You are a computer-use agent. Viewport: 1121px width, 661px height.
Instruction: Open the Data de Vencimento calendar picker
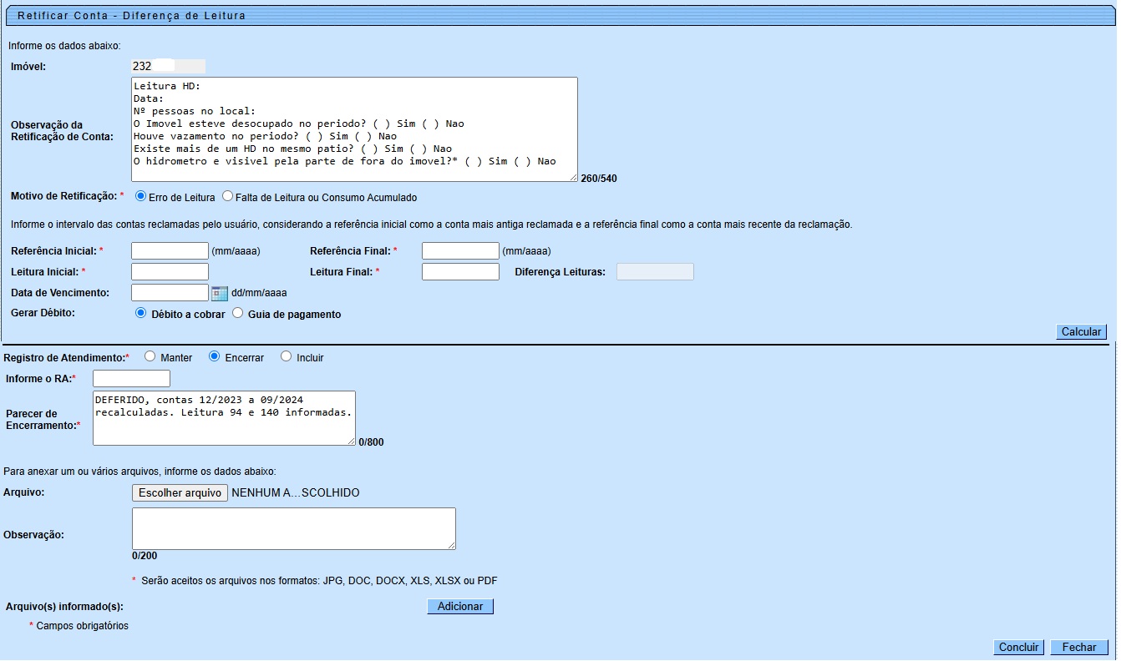click(x=220, y=293)
